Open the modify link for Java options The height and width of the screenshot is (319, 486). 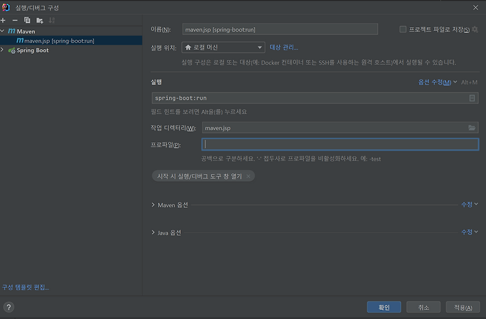pos(469,232)
